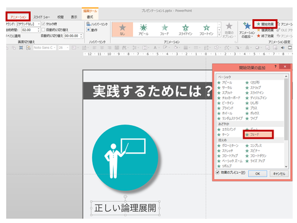Open the 校閲 ribbon tab
Image resolution: width=297 pixels, height=223 pixels.
tap(61, 17)
